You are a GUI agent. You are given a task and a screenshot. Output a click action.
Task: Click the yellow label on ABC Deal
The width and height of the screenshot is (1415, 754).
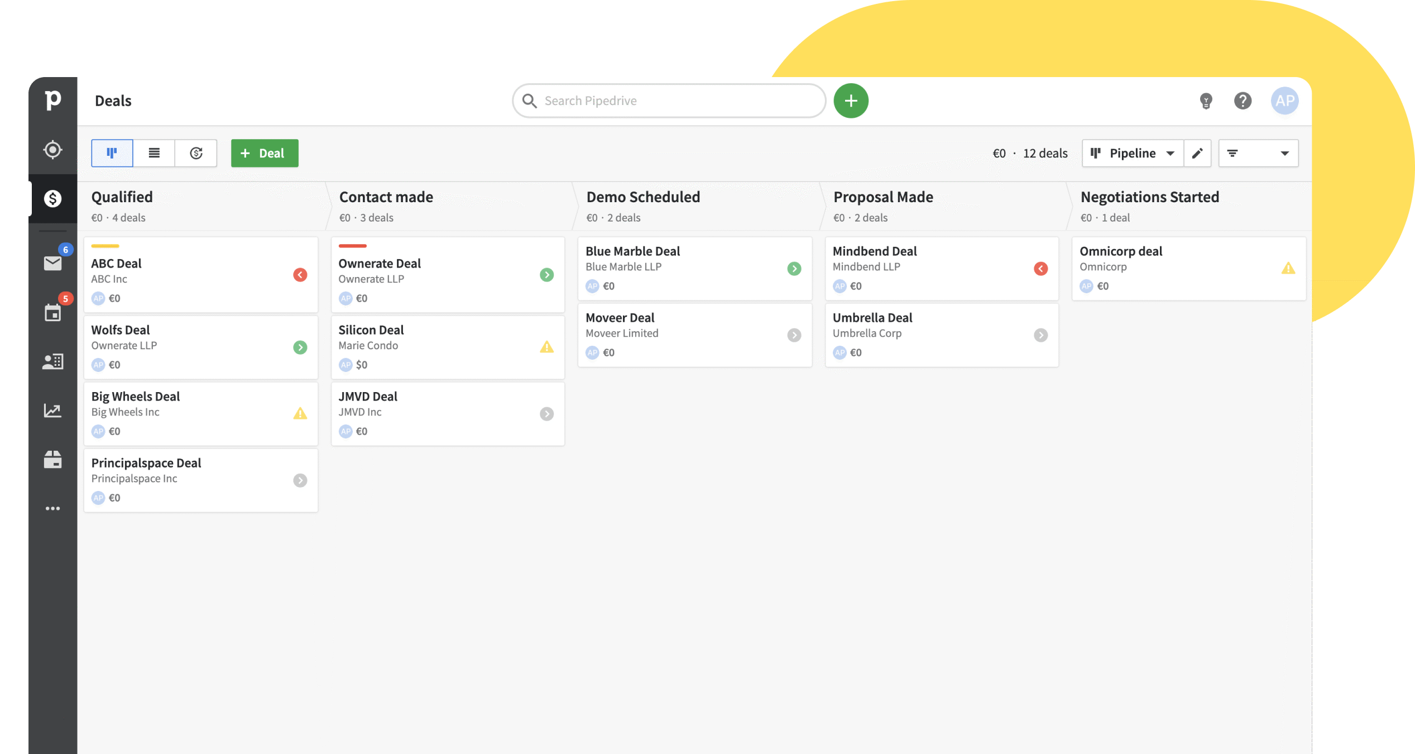[x=105, y=246]
